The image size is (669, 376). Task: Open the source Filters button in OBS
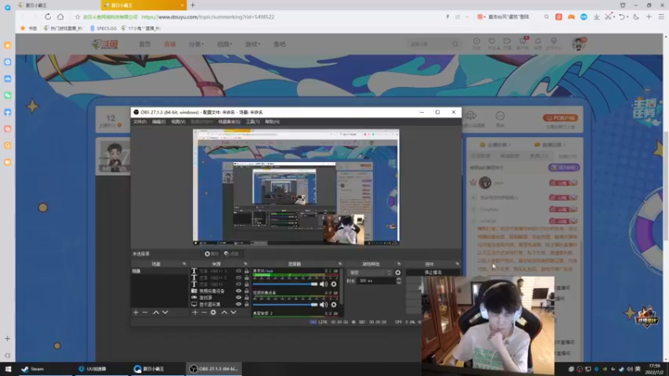click(232, 254)
